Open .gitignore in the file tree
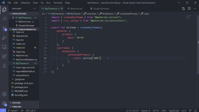The width and height of the screenshot is (199, 112). [x=20, y=79]
